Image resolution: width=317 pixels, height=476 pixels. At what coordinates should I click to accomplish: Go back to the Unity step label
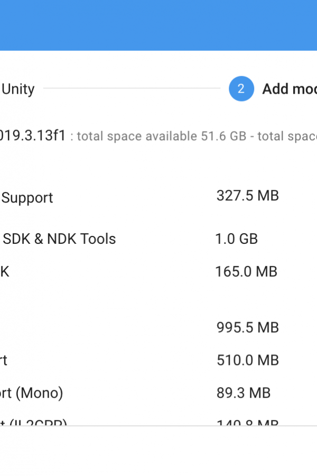[x=18, y=89]
